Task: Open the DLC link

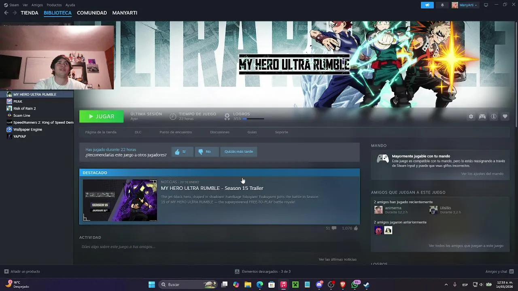Action: click(138, 132)
